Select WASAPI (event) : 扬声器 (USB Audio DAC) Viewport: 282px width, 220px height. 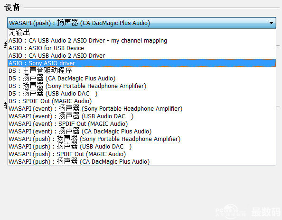[x=142, y=116]
